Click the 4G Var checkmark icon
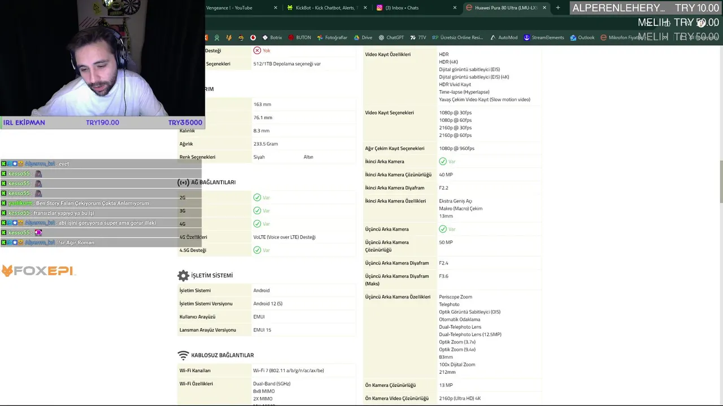 [x=257, y=224]
